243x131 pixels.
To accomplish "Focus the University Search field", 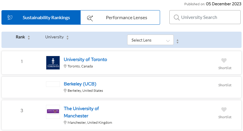I will [x=205, y=17].
